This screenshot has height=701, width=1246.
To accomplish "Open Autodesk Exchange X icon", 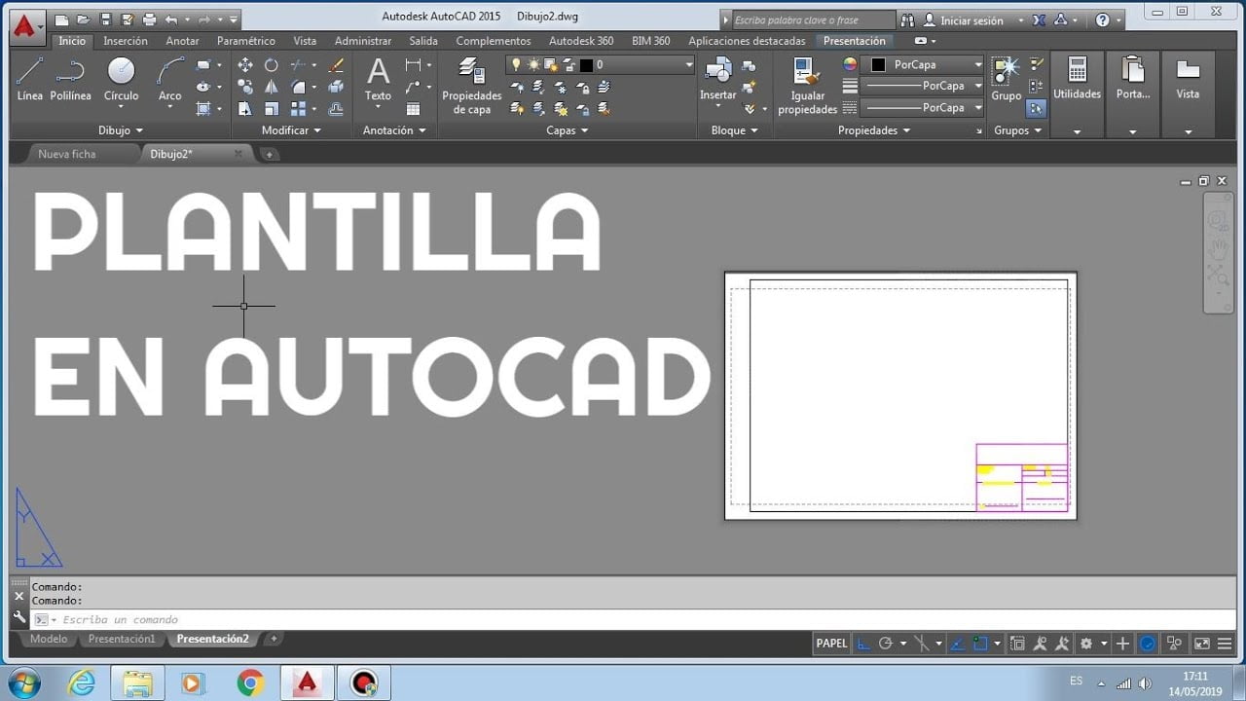I will [x=1039, y=19].
